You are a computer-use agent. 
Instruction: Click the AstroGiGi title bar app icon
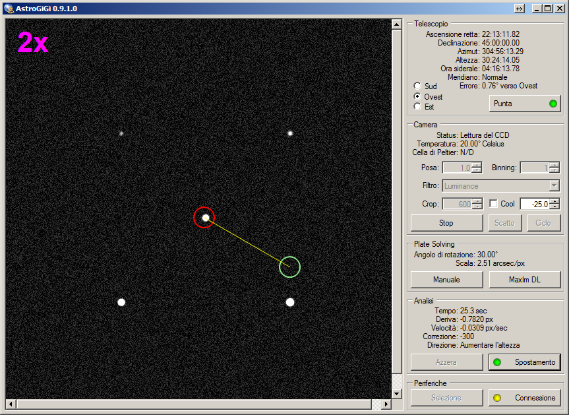tap(9, 8)
